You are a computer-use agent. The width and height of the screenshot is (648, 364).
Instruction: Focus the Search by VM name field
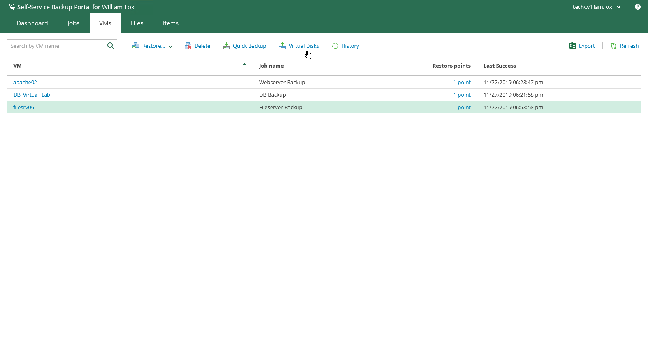[57, 46]
